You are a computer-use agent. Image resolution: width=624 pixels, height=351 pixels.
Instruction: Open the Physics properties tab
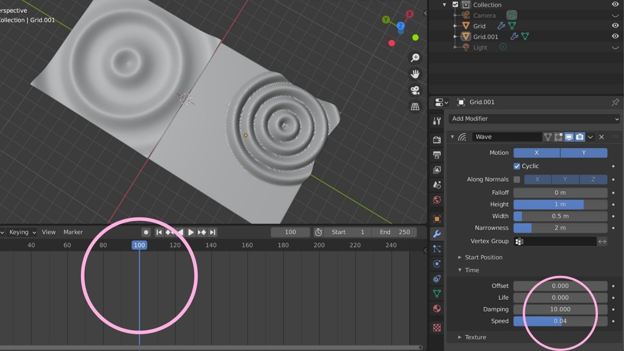coord(437,264)
